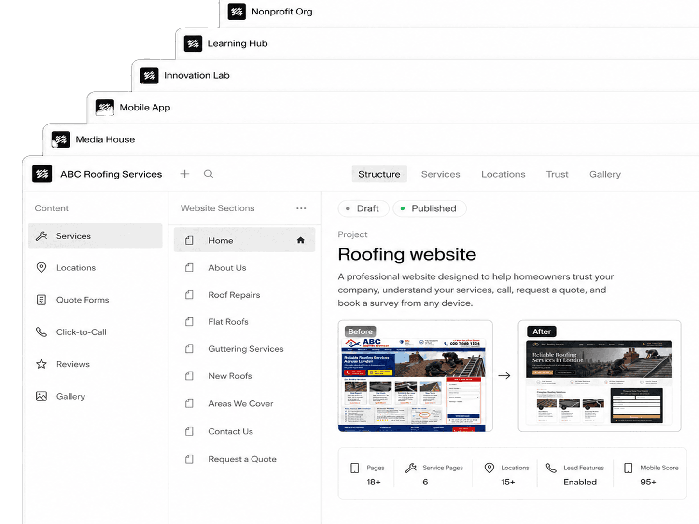Click the Mobile Score phone icon
699x524 pixels.
coord(628,468)
